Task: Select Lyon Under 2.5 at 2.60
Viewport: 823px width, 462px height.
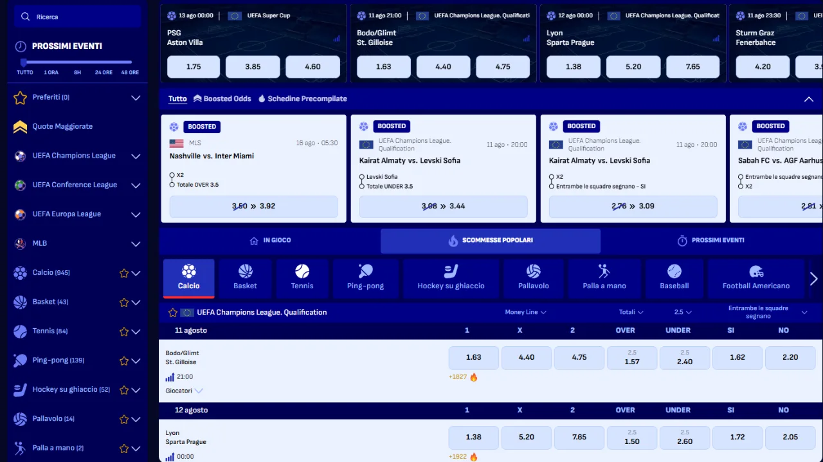Action: [x=685, y=438]
